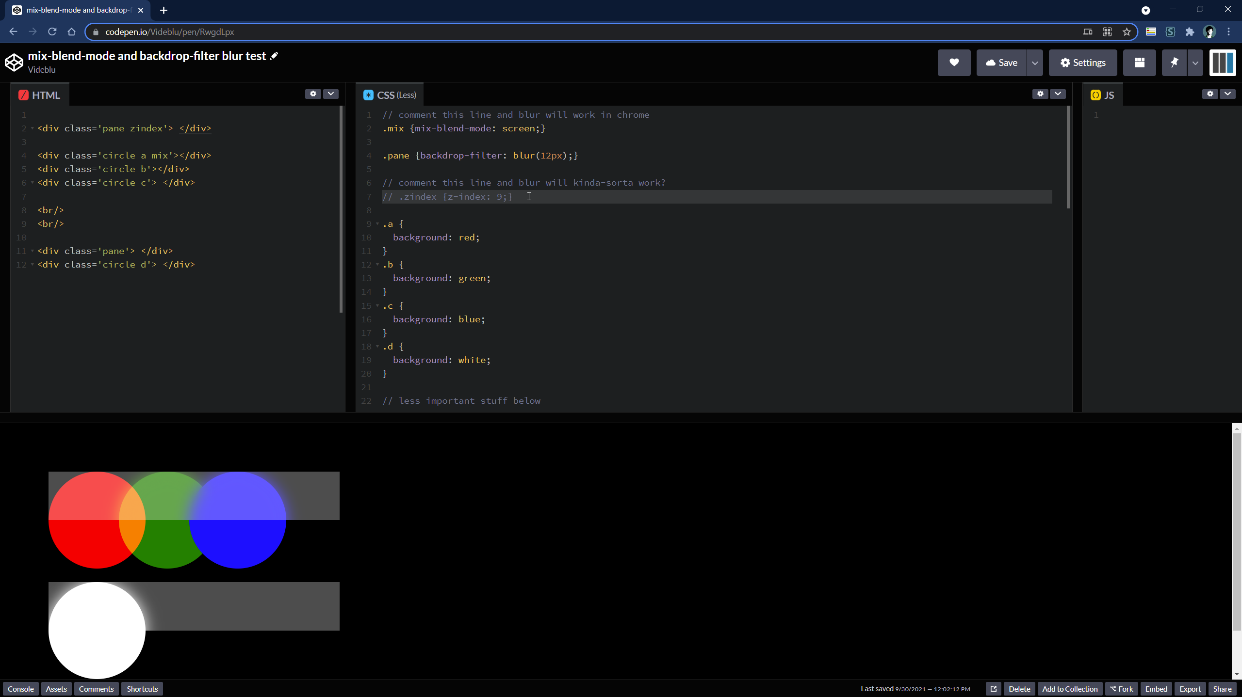This screenshot has width=1242, height=697.
Task: Bookmark this page with star icon
Action: click(x=1127, y=32)
